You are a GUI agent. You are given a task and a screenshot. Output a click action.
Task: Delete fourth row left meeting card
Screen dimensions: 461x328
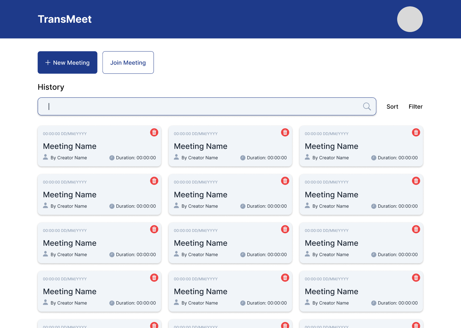154,278
